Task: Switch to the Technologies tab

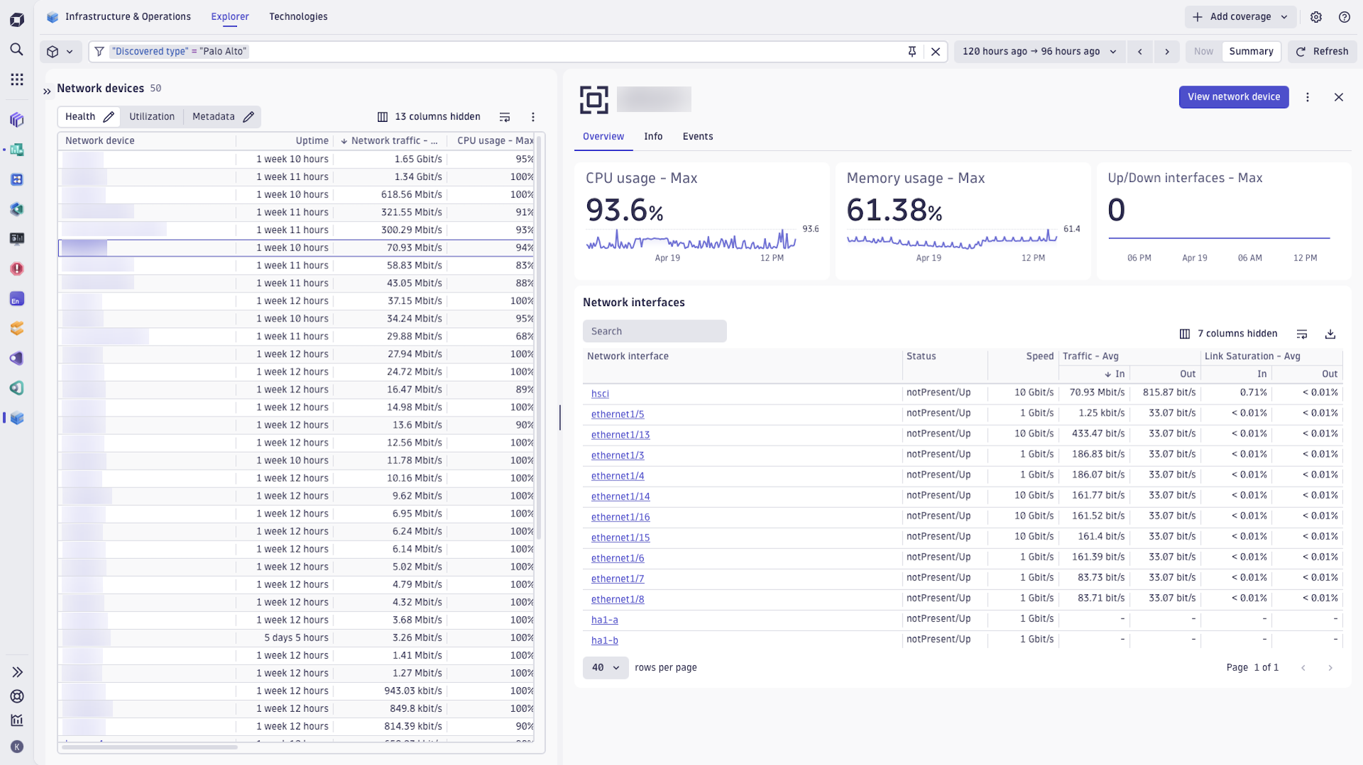Action: tap(298, 17)
